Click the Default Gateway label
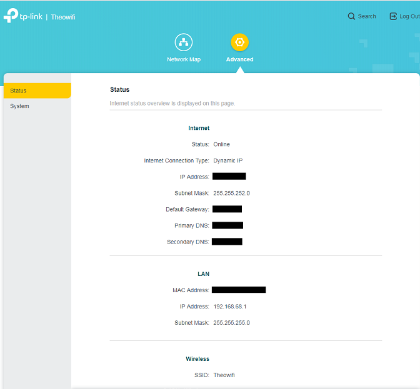The width and height of the screenshot is (420, 389). point(187,209)
